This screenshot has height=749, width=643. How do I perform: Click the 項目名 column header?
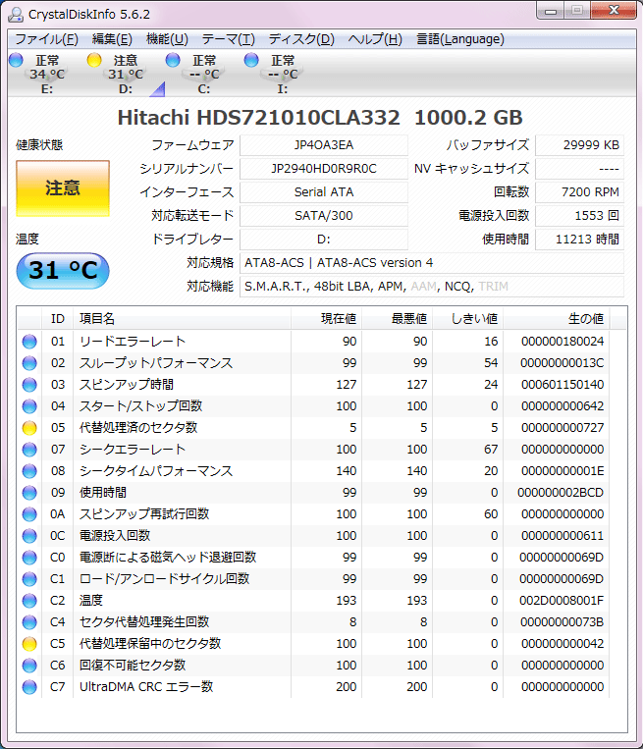[x=97, y=319]
